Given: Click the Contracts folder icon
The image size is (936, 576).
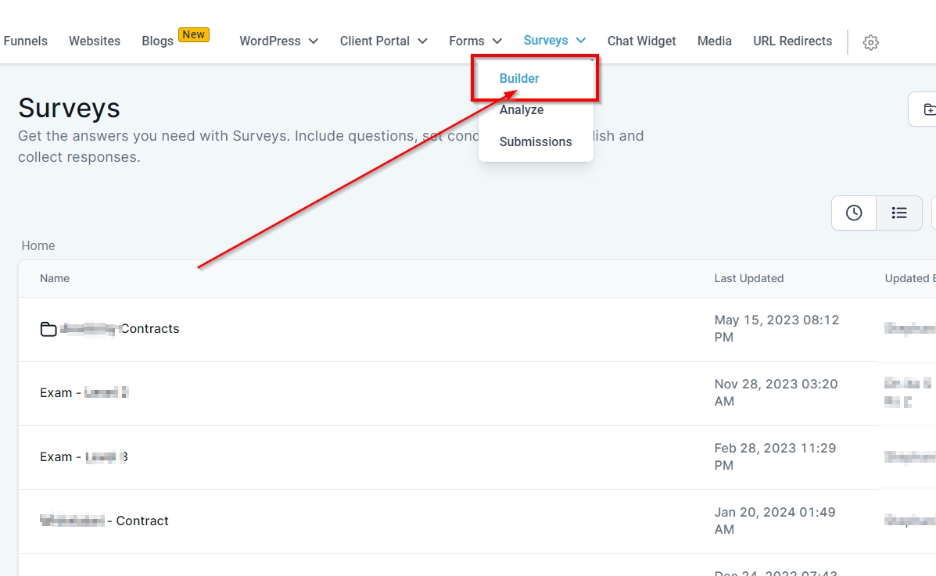Looking at the screenshot, I should pos(48,329).
